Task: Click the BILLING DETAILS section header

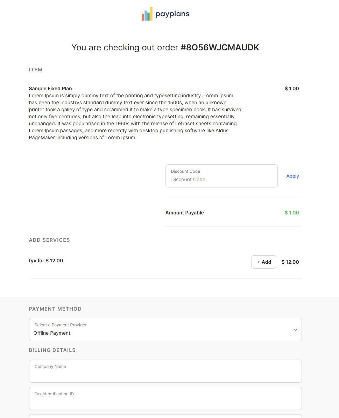Action: pos(52,350)
